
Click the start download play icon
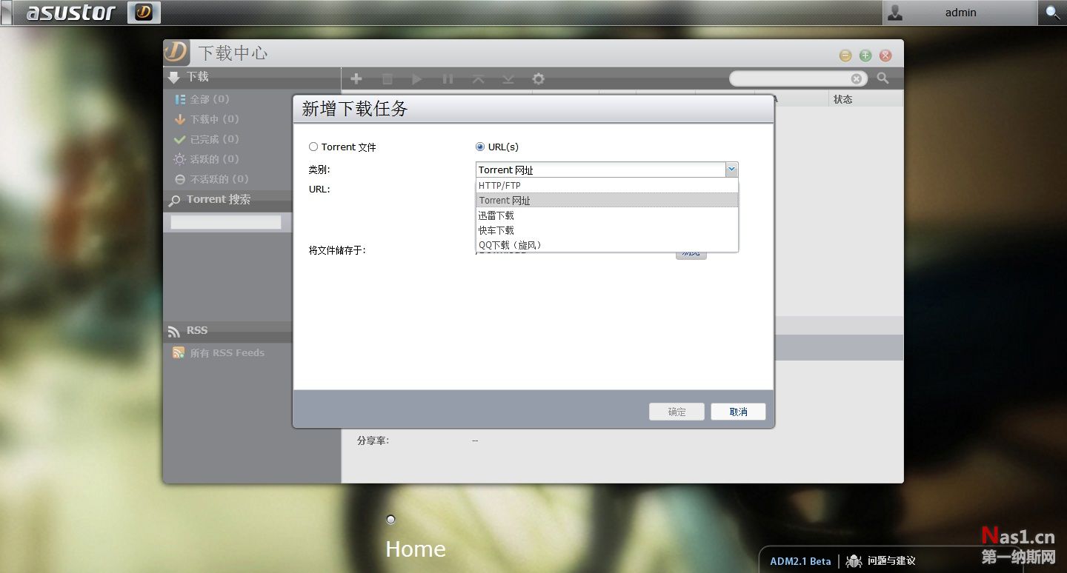coord(417,78)
